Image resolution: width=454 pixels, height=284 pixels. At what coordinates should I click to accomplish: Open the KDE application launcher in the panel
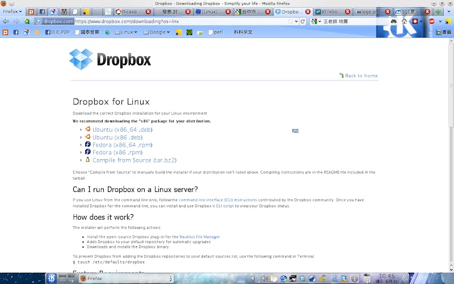tap(51, 278)
